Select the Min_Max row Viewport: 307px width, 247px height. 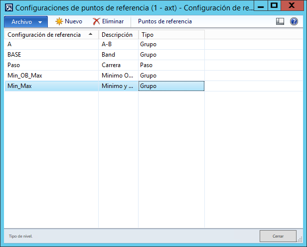point(153,86)
